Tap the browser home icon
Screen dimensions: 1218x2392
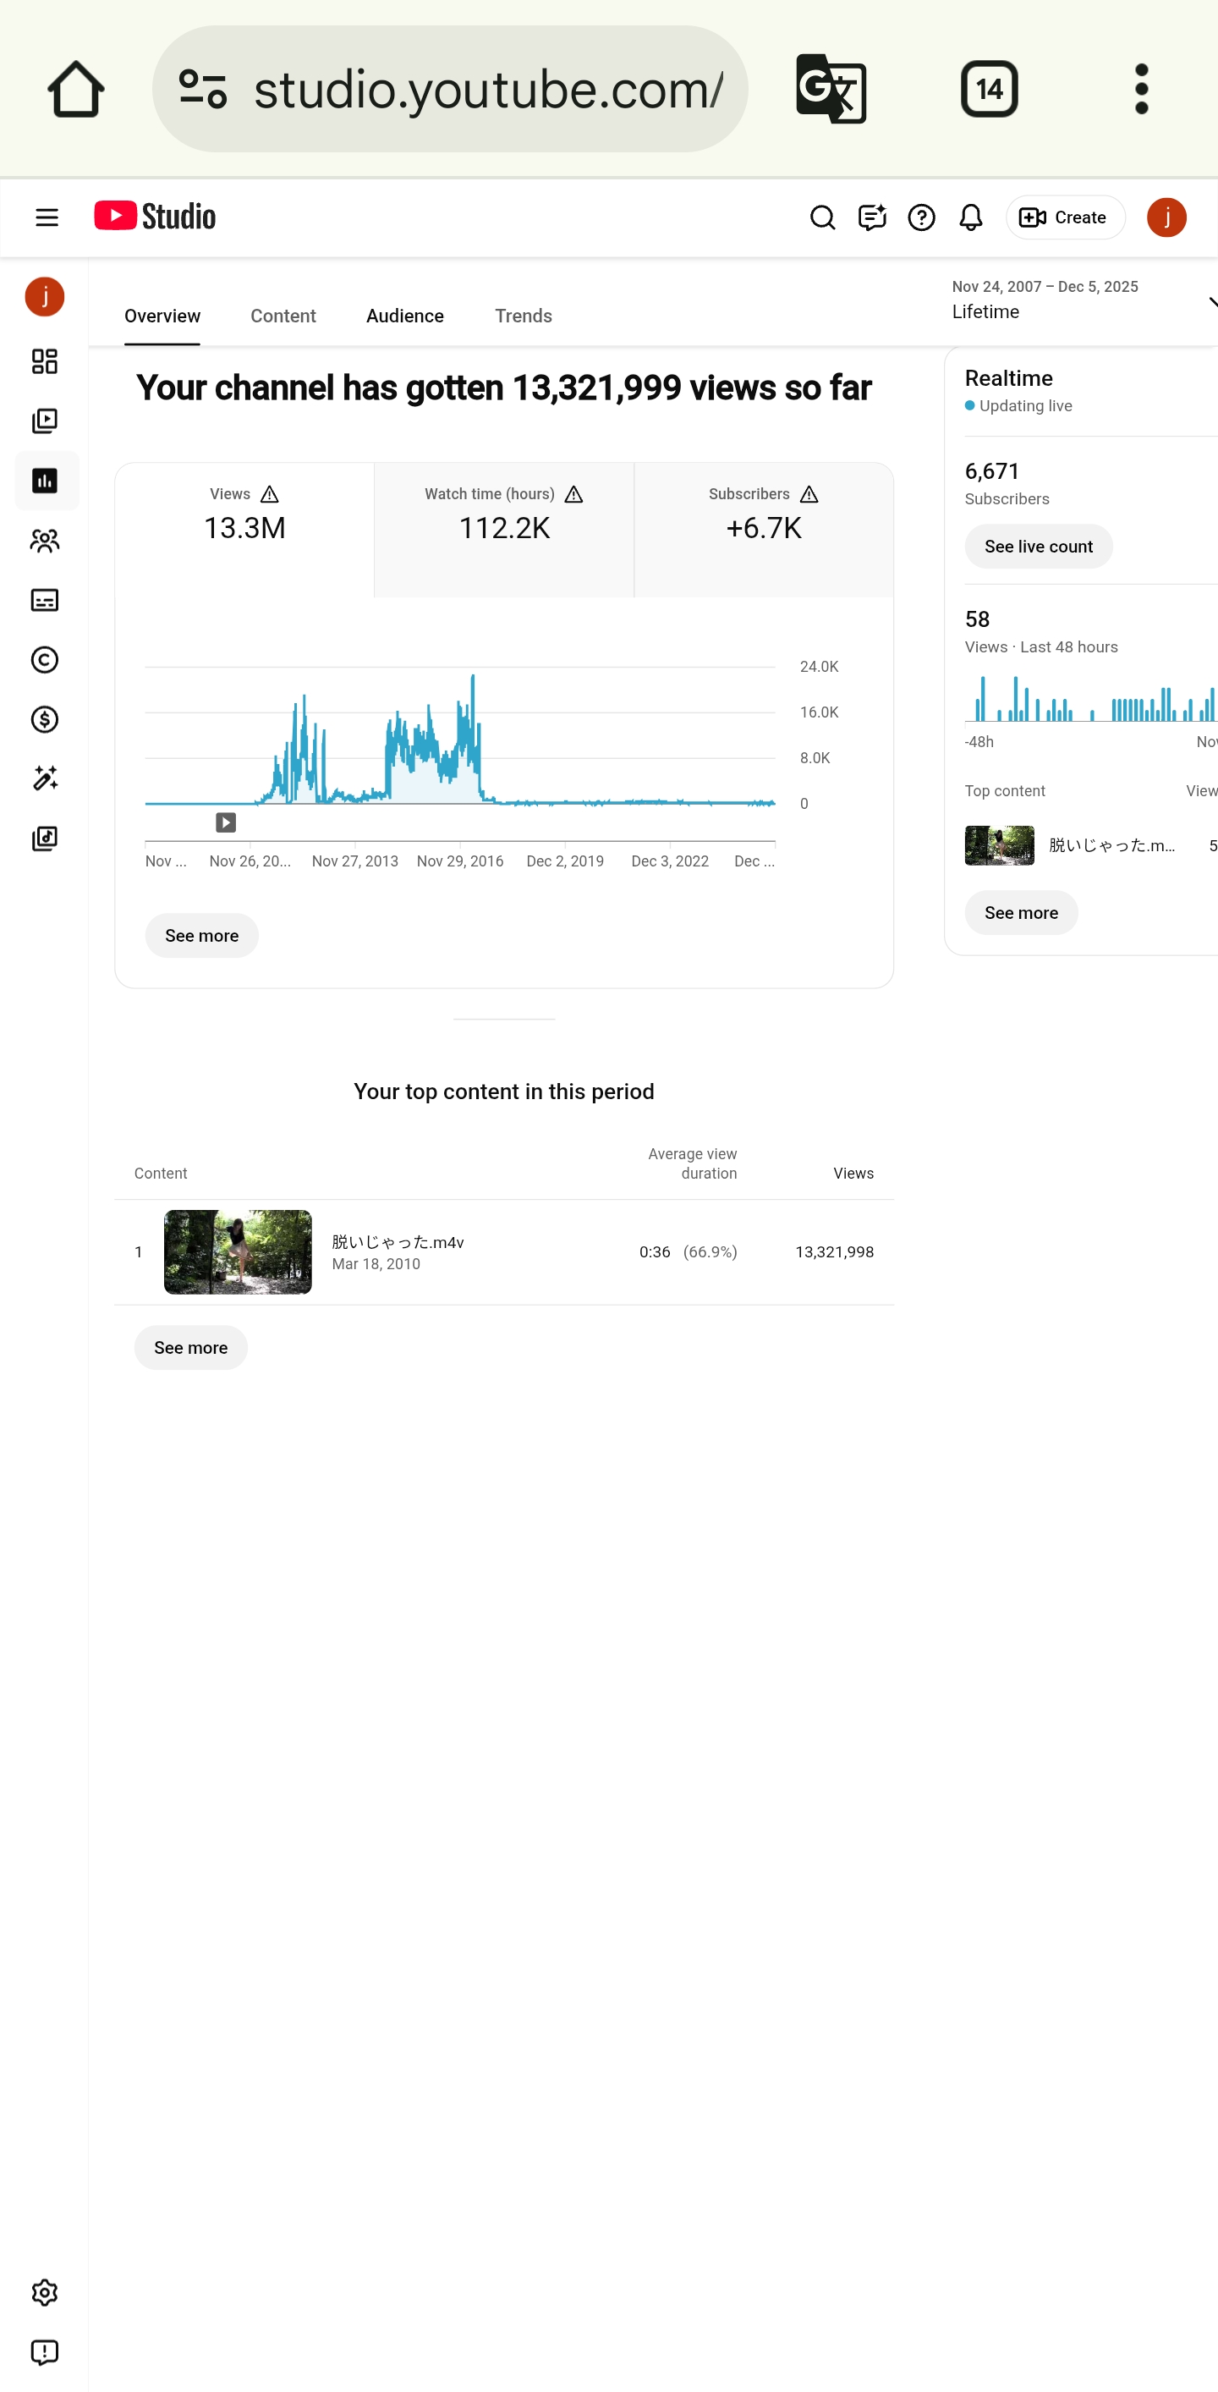(75, 89)
